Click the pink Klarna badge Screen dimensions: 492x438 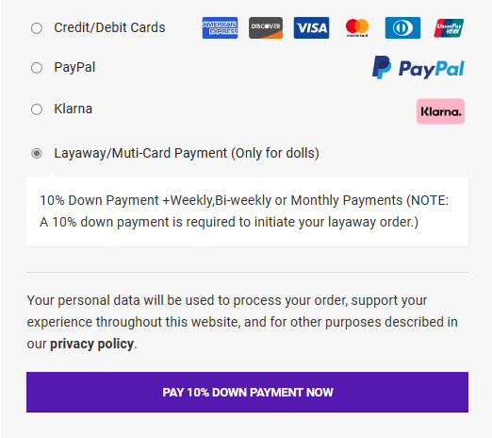click(440, 111)
